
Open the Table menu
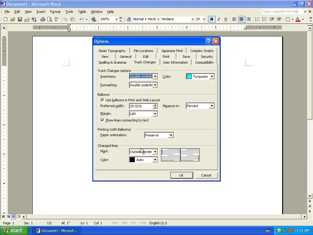pyautogui.click(x=82, y=12)
